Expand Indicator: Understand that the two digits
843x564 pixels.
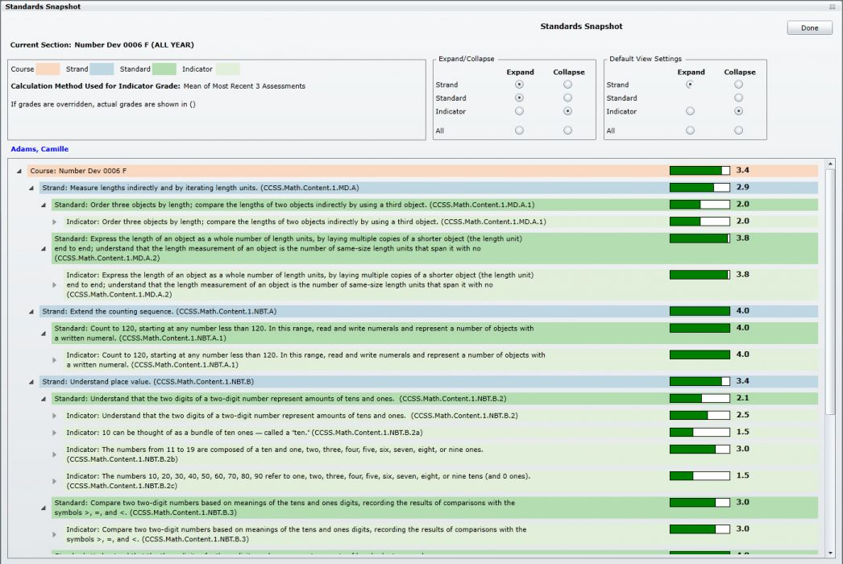pyautogui.click(x=54, y=416)
